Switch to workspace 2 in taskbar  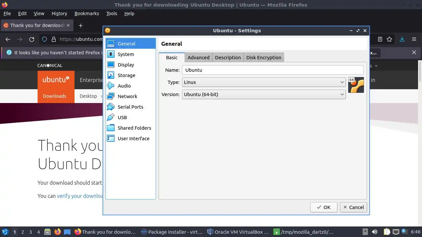(x=23, y=232)
